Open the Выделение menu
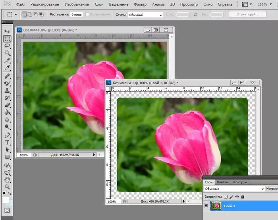Screen dimensions: 278x220 point(119,4)
